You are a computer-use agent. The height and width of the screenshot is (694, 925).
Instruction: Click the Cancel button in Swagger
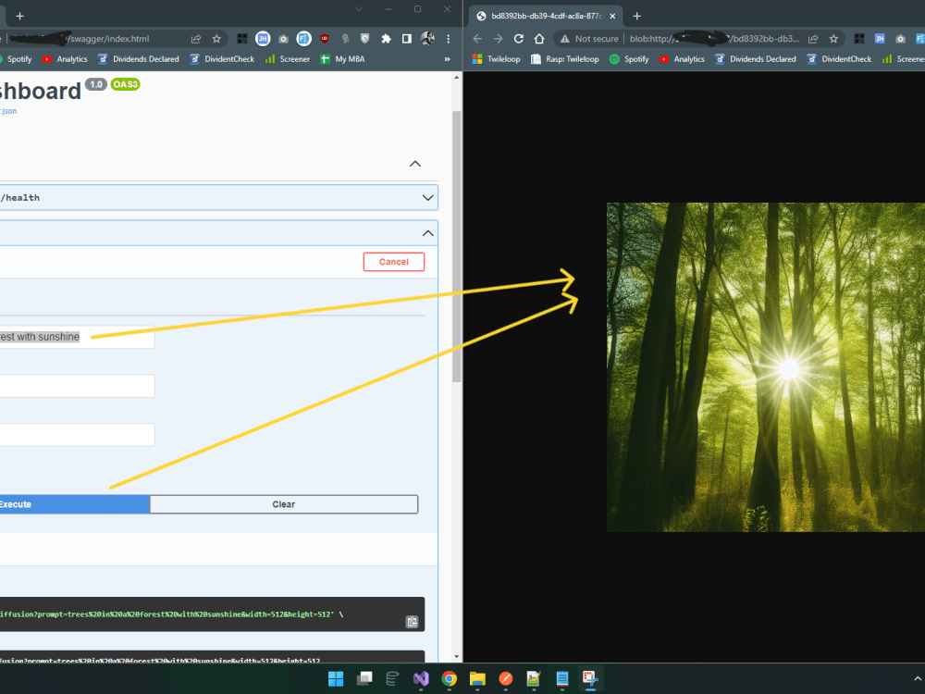click(393, 262)
